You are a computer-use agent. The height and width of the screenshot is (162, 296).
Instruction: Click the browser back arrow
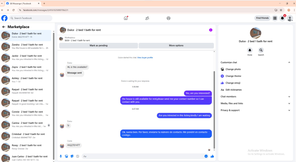pyautogui.click(x=2, y=10)
